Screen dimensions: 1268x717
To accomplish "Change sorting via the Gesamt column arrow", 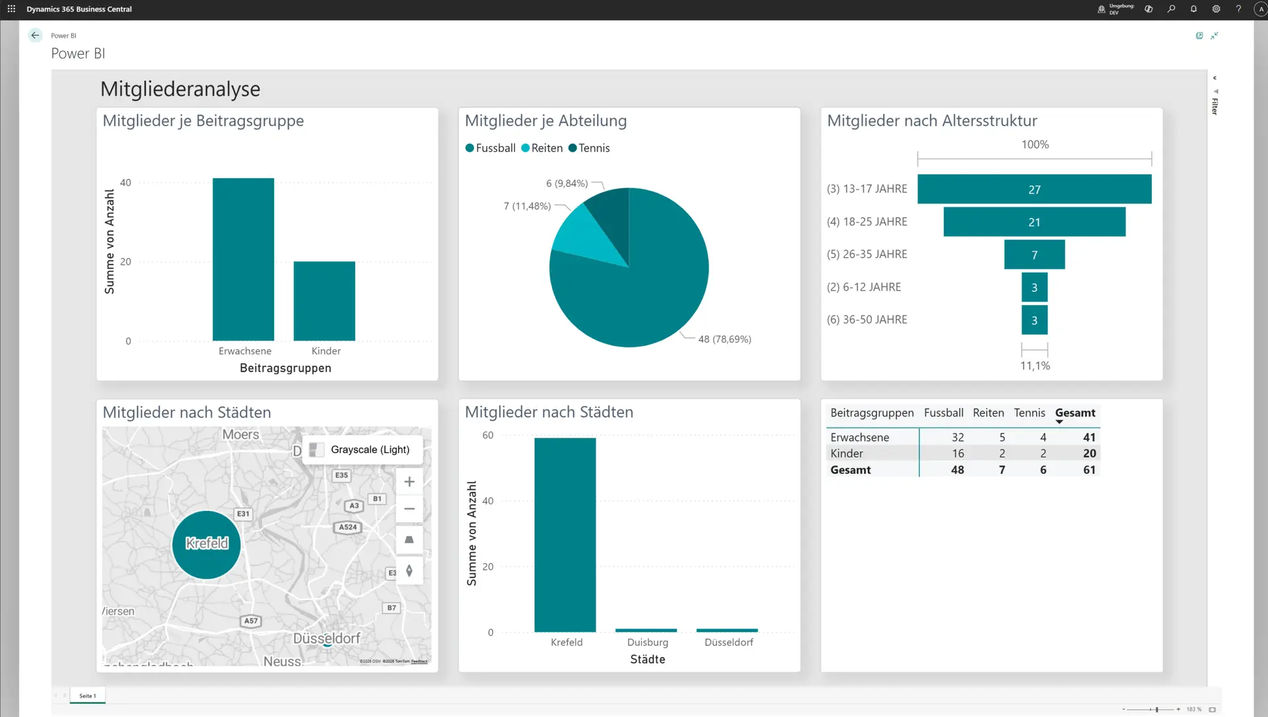I will point(1060,421).
